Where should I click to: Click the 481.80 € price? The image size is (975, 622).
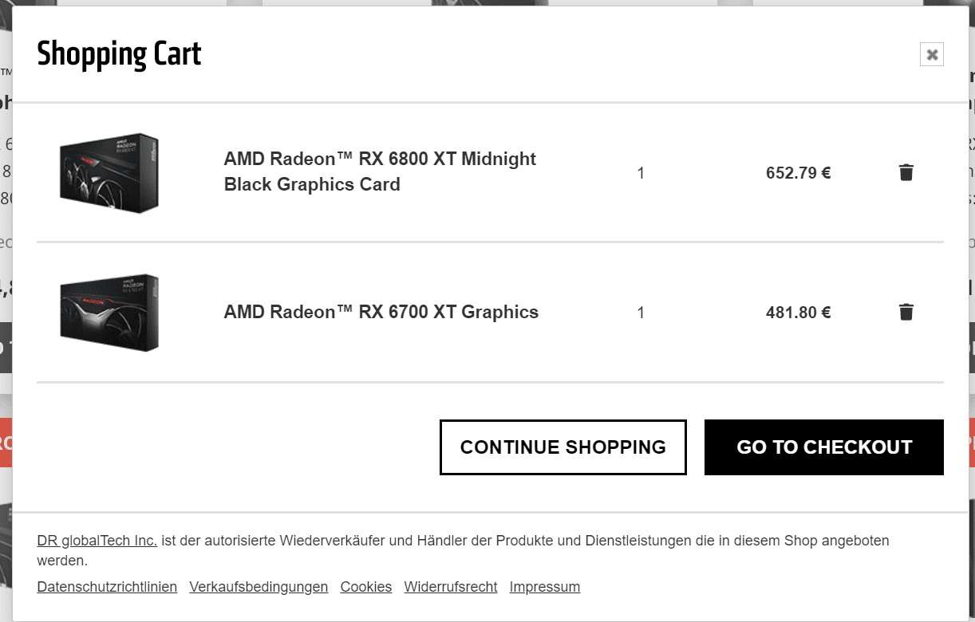coord(798,313)
